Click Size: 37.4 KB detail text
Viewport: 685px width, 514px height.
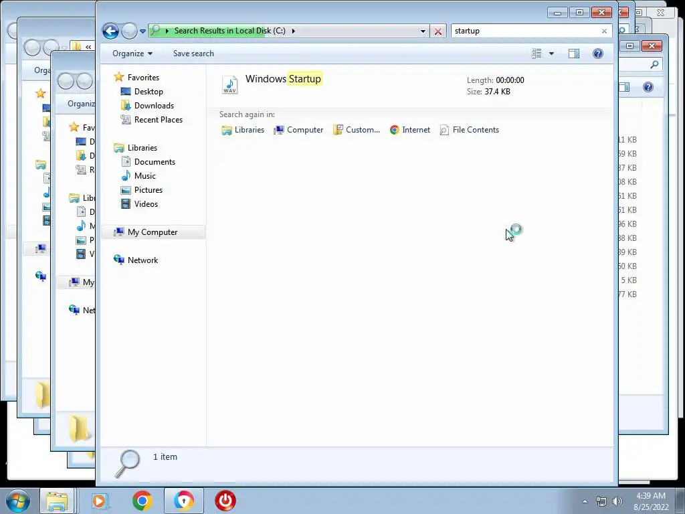pos(488,91)
